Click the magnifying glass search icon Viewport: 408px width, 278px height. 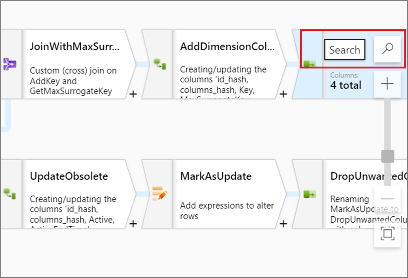pos(388,49)
